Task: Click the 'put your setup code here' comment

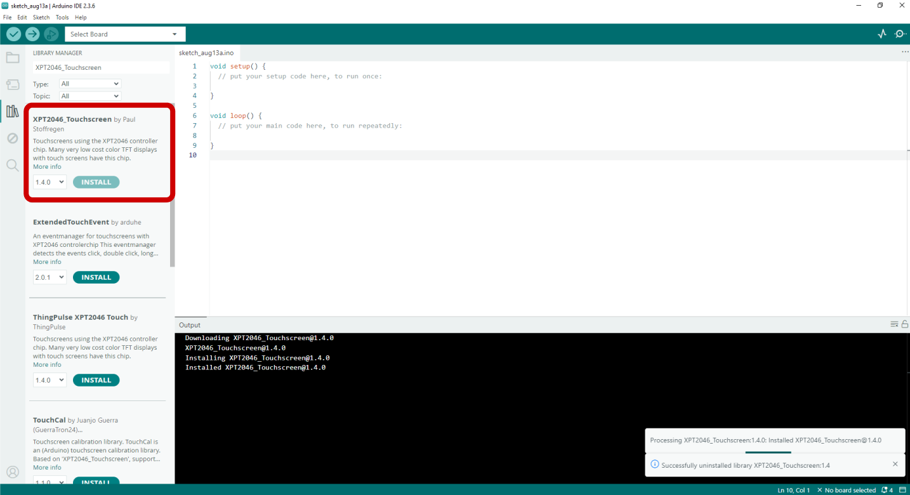Action: 300,76
